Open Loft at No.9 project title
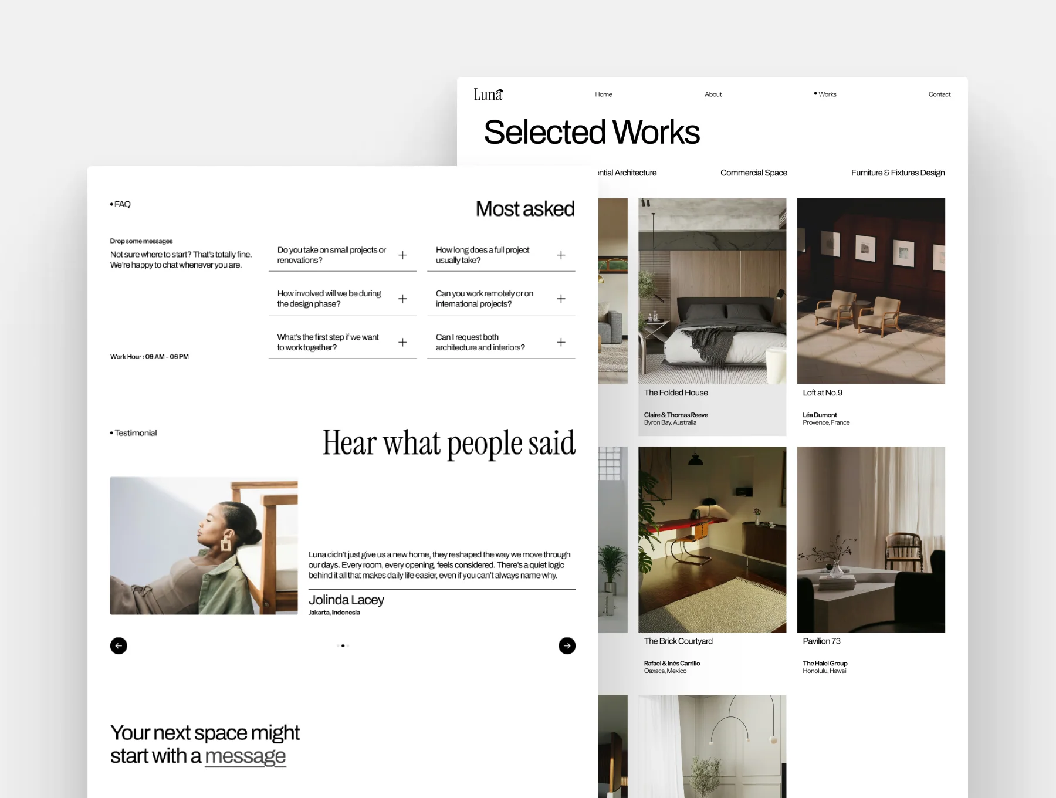 click(x=823, y=393)
